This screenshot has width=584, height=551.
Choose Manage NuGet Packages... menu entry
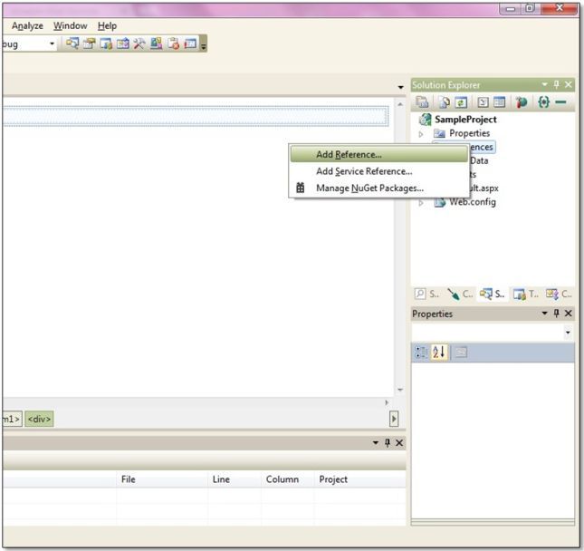[x=378, y=188]
